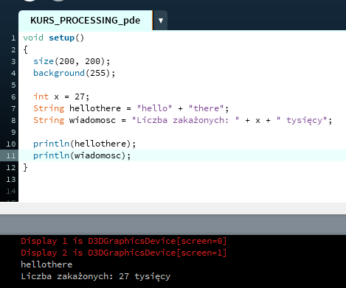Click console line 'Display 2 is D3DGraphicsDevice[screen=1]'
This screenshot has height=288, width=346.
click(124, 253)
